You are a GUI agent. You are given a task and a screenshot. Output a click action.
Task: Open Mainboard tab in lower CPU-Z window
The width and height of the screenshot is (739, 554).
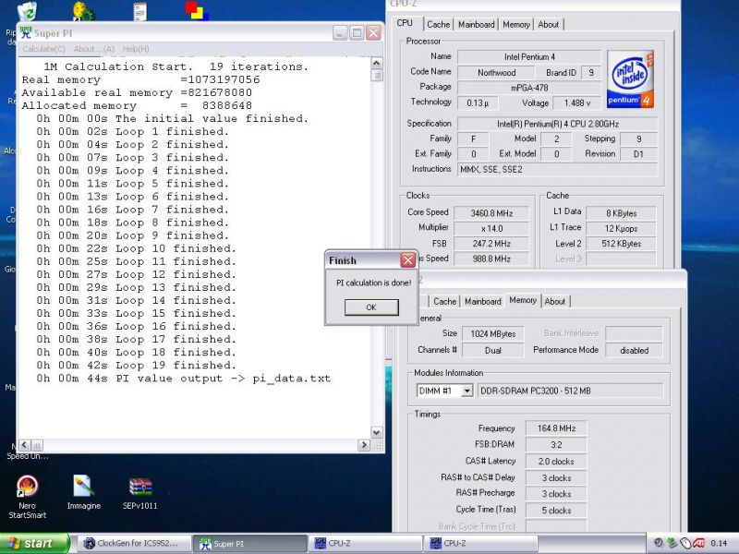pos(483,302)
